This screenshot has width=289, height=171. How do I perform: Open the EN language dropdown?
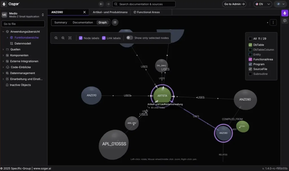tap(262, 4)
